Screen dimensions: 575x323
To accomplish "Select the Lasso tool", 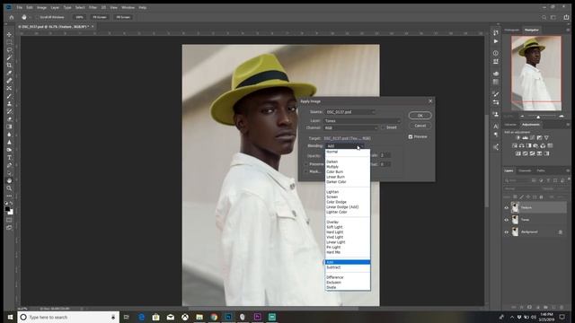I will point(9,50).
